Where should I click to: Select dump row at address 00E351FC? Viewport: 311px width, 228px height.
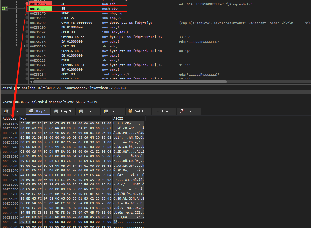tap(73, 123)
